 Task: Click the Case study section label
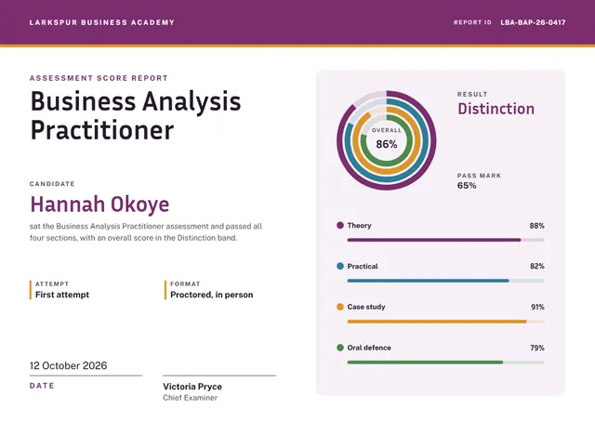click(366, 307)
